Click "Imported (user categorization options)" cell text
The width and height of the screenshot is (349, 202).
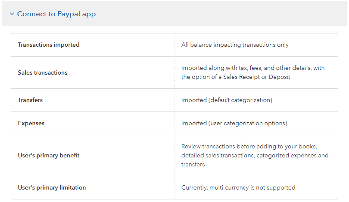tap(234, 124)
